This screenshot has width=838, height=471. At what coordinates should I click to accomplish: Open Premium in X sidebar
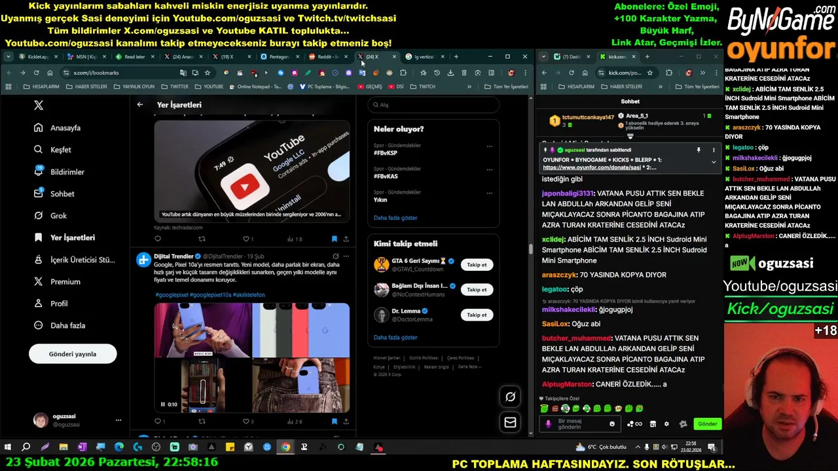point(57,282)
